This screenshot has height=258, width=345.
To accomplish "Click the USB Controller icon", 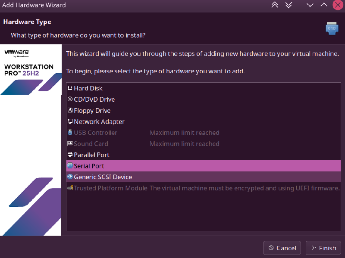I will [70, 133].
